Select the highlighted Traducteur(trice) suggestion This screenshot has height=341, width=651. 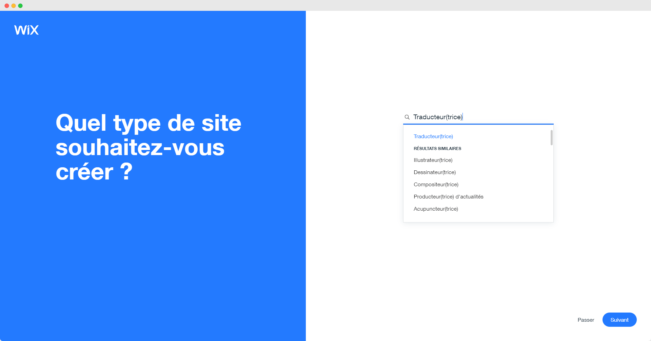pos(433,136)
